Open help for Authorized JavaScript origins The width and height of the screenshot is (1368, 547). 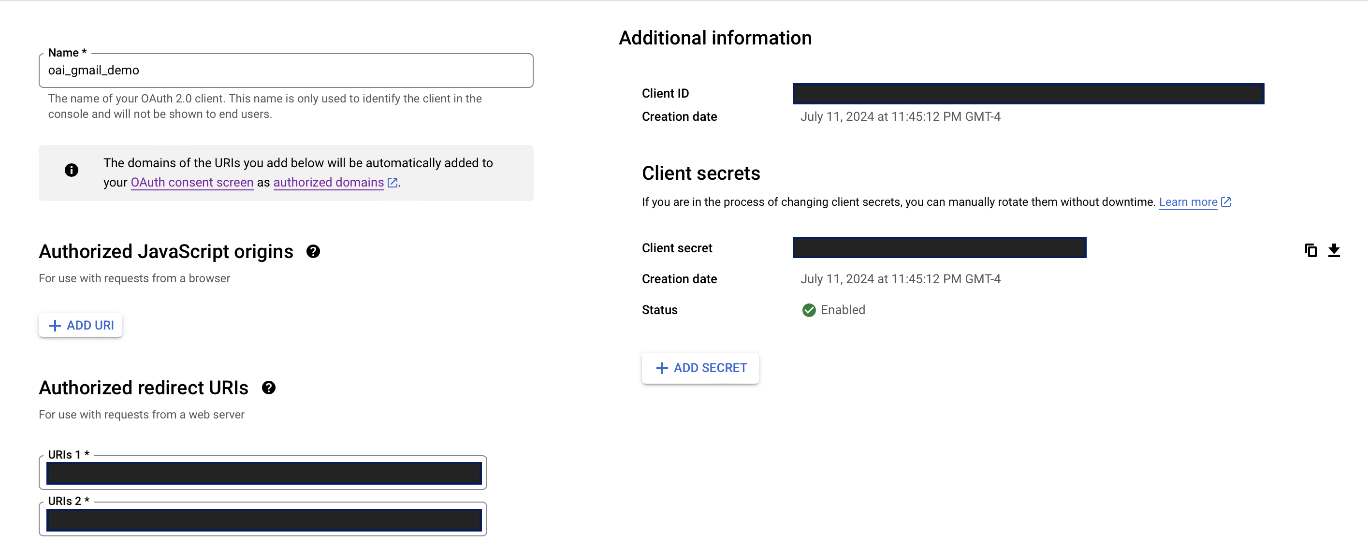[313, 251]
